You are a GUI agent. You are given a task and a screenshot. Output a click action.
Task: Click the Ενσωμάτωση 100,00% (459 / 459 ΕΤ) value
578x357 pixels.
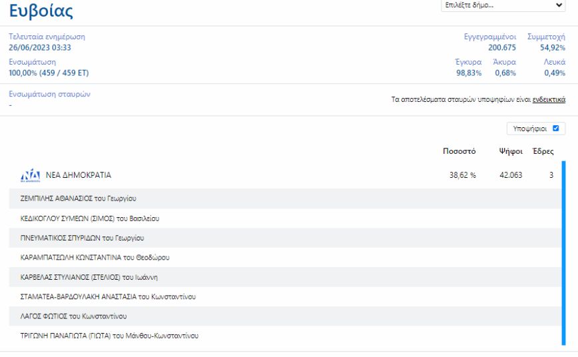[x=49, y=73]
